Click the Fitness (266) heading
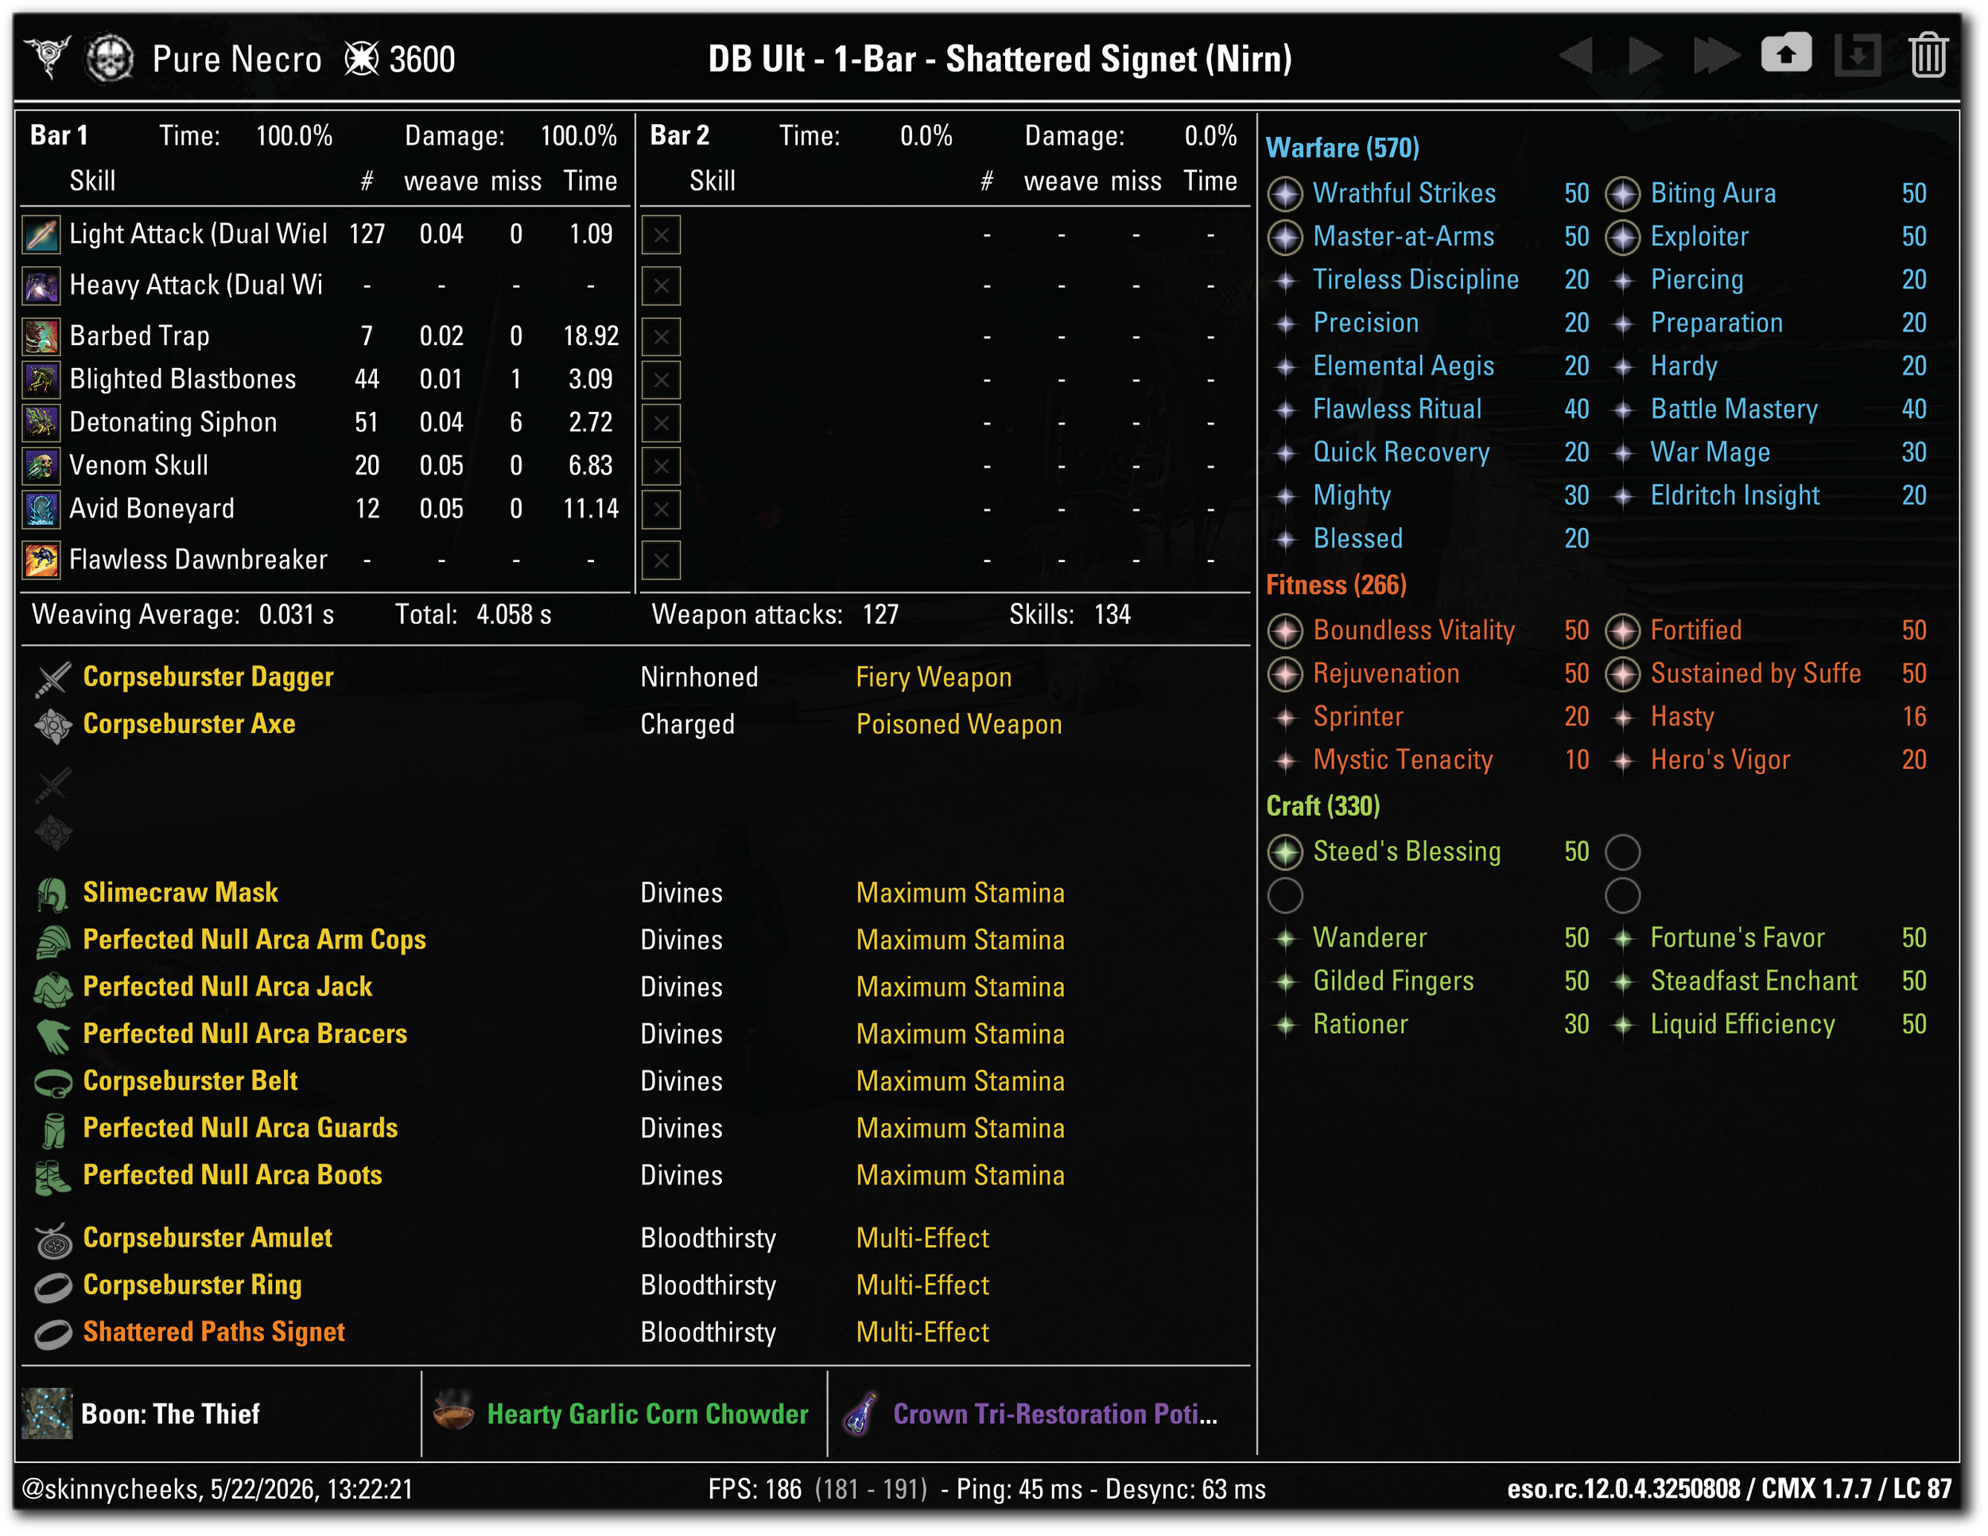1988x1536 pixels. [1336, 584]
